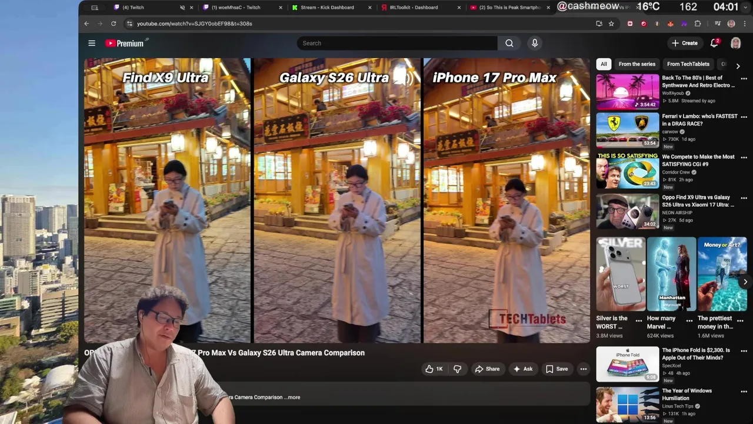Viewport: 753px width, 424px height.
Task: Open Oppo Find X9 Ultra vs Galaxy thumbnail
Action: click(628, 211)
